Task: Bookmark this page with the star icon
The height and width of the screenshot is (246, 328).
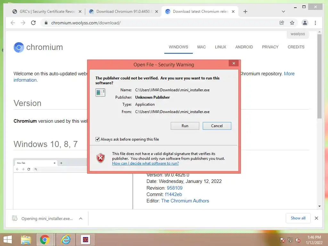Action: pyautogui.click(x=292, y=23)
